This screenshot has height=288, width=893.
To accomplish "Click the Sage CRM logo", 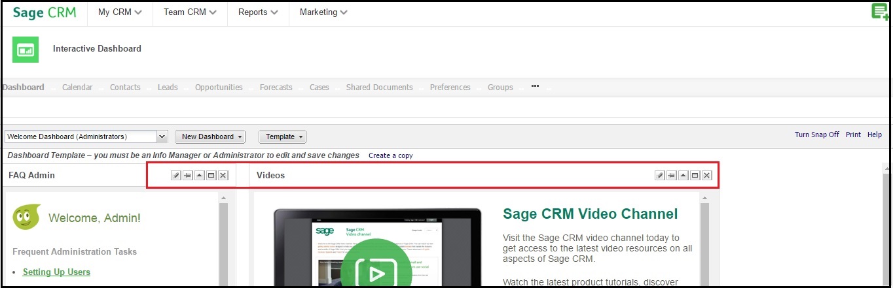I will point(44,12).
